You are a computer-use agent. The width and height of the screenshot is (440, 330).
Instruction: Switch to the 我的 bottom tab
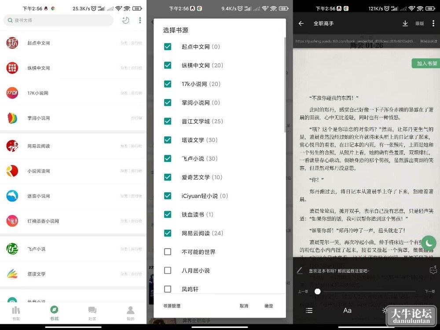[131, 313]
